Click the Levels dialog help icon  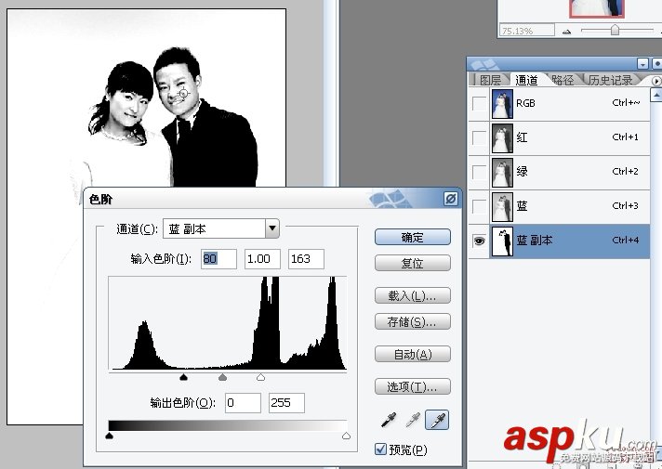pos(451,198)
